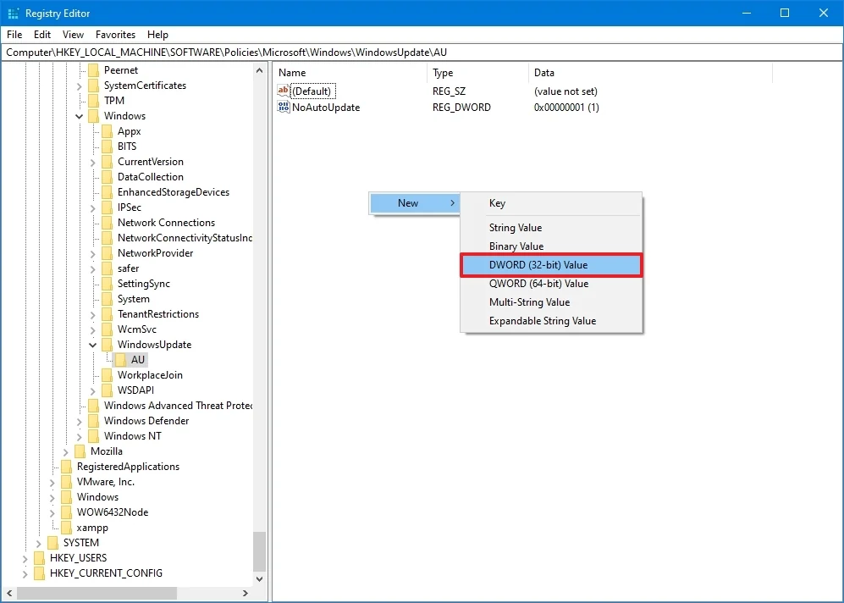The image size is (844, 603).
Task: Click the tree pane vertical scrollbar thumb
Action: (x=259, y=552)
